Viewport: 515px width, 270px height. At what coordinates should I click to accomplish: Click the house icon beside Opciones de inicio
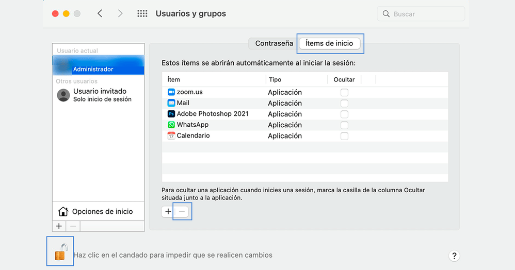pos(63,212)
